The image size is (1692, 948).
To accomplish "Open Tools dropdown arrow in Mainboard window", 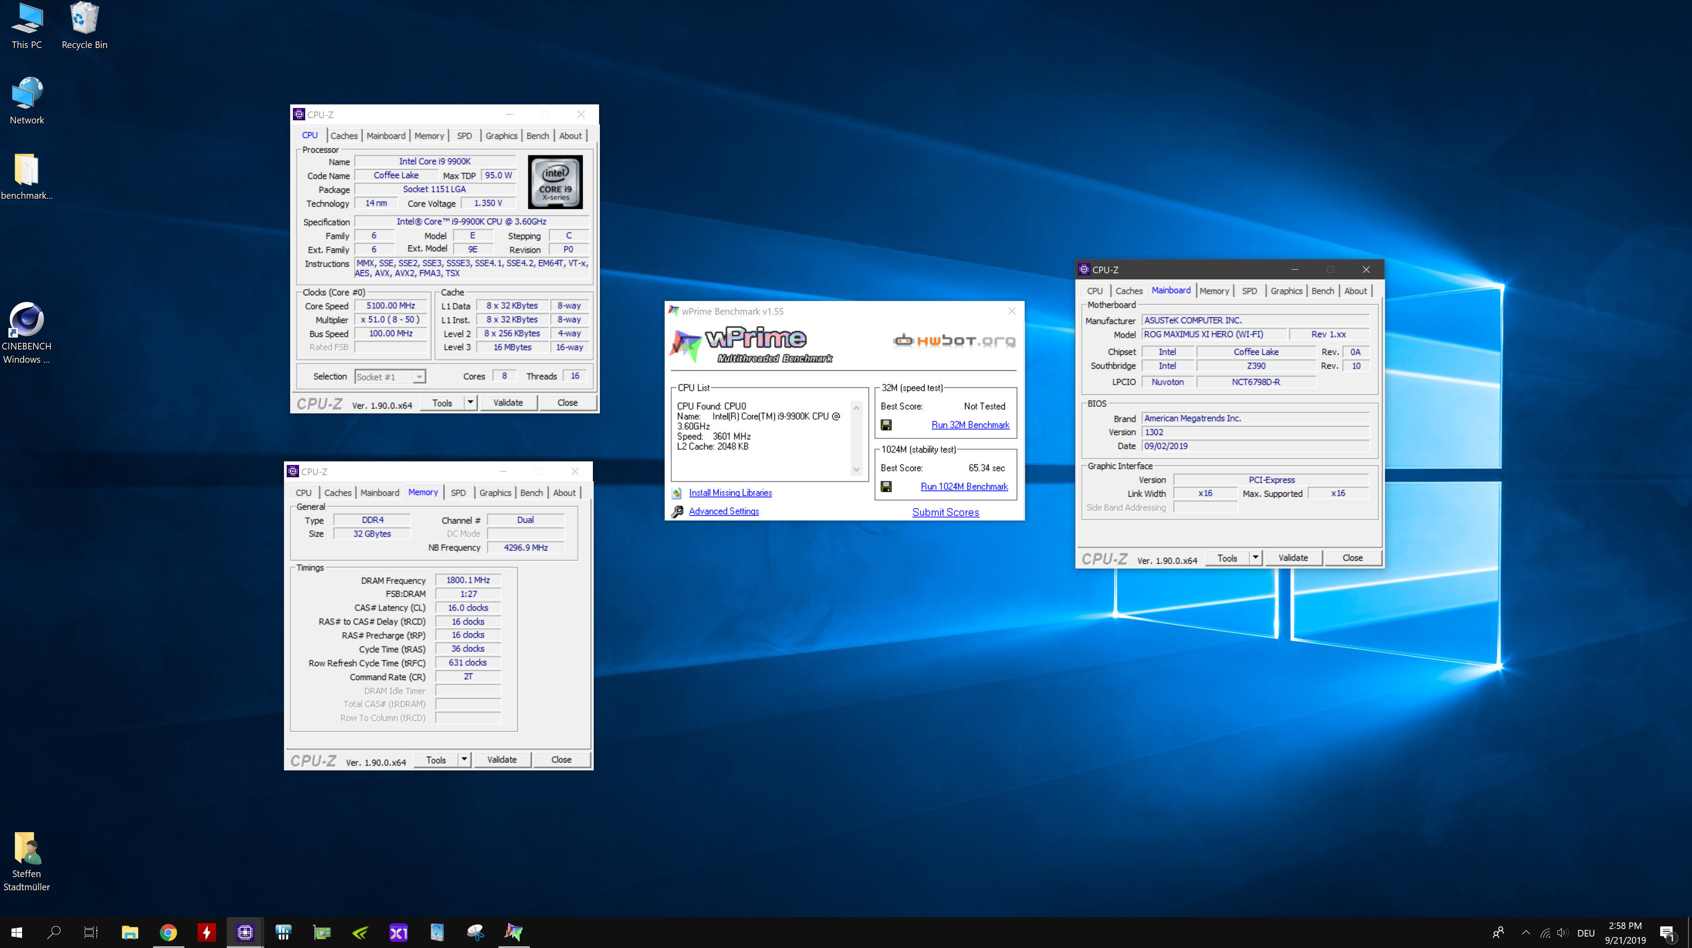I will point(1255,558).
